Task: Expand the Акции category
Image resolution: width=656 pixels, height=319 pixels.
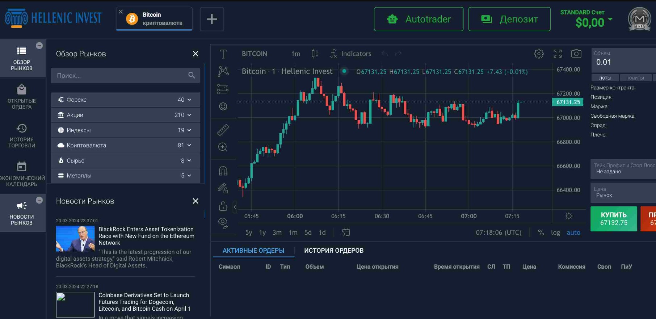Action: (x=125, y=115)
